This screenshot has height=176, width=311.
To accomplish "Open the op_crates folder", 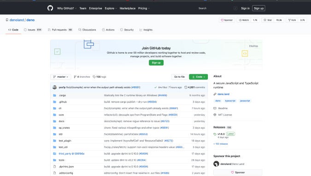I will tap(64, 128).
